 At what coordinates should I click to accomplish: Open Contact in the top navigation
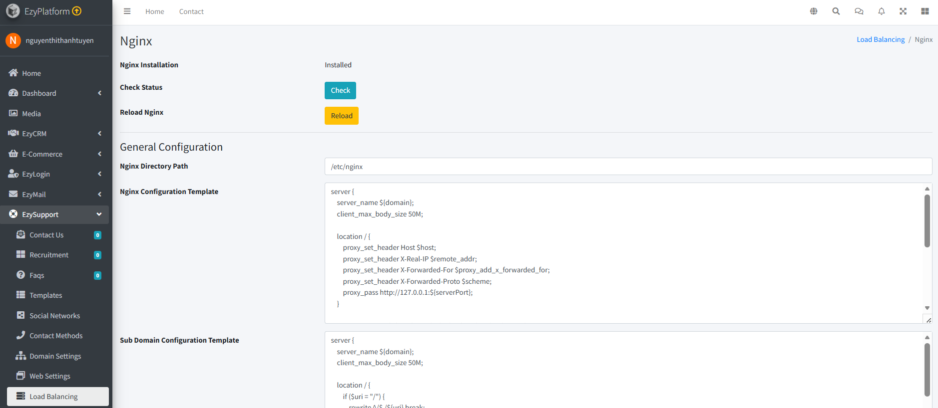pos(191,11)
